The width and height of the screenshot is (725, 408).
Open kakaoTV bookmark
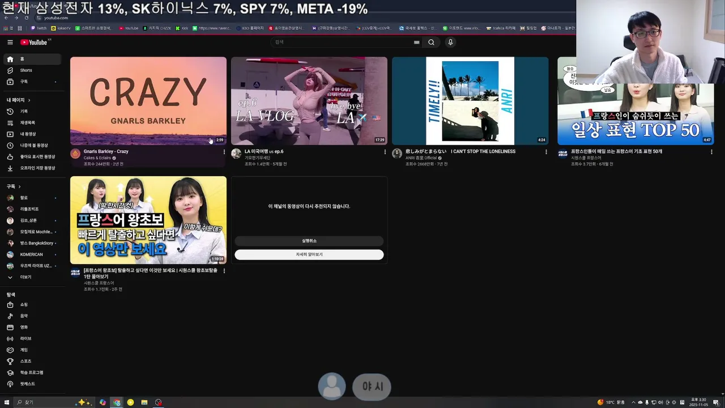pos(62,28)
